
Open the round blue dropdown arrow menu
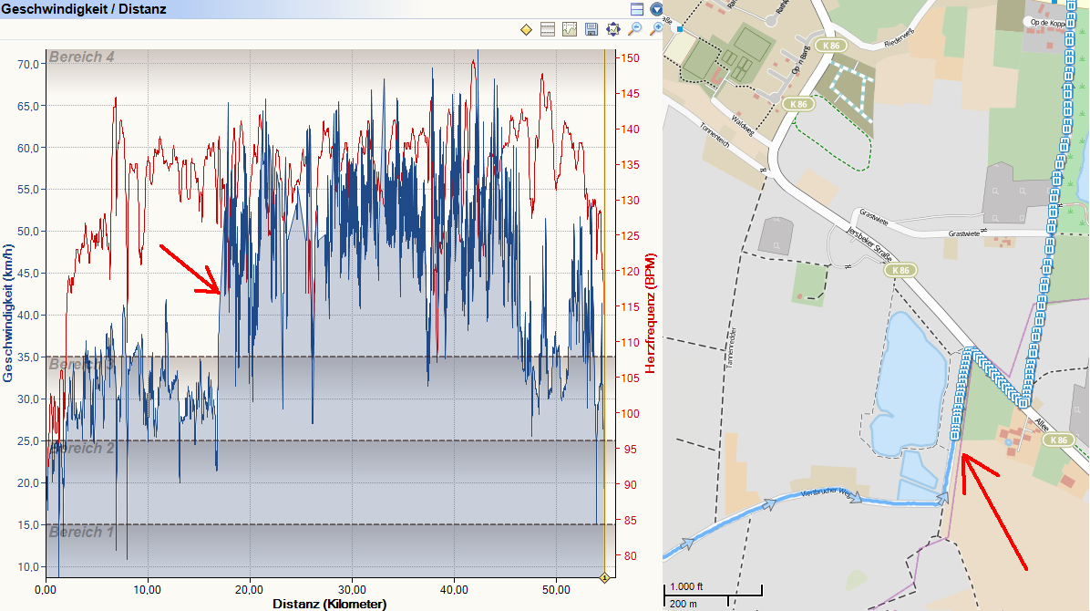click(x=655, y=9)
